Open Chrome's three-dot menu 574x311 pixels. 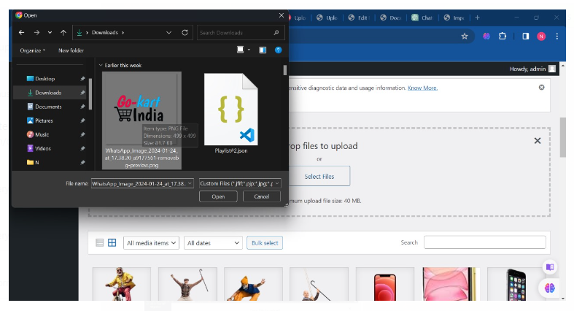pyautogui.click(x=558, y=36)
